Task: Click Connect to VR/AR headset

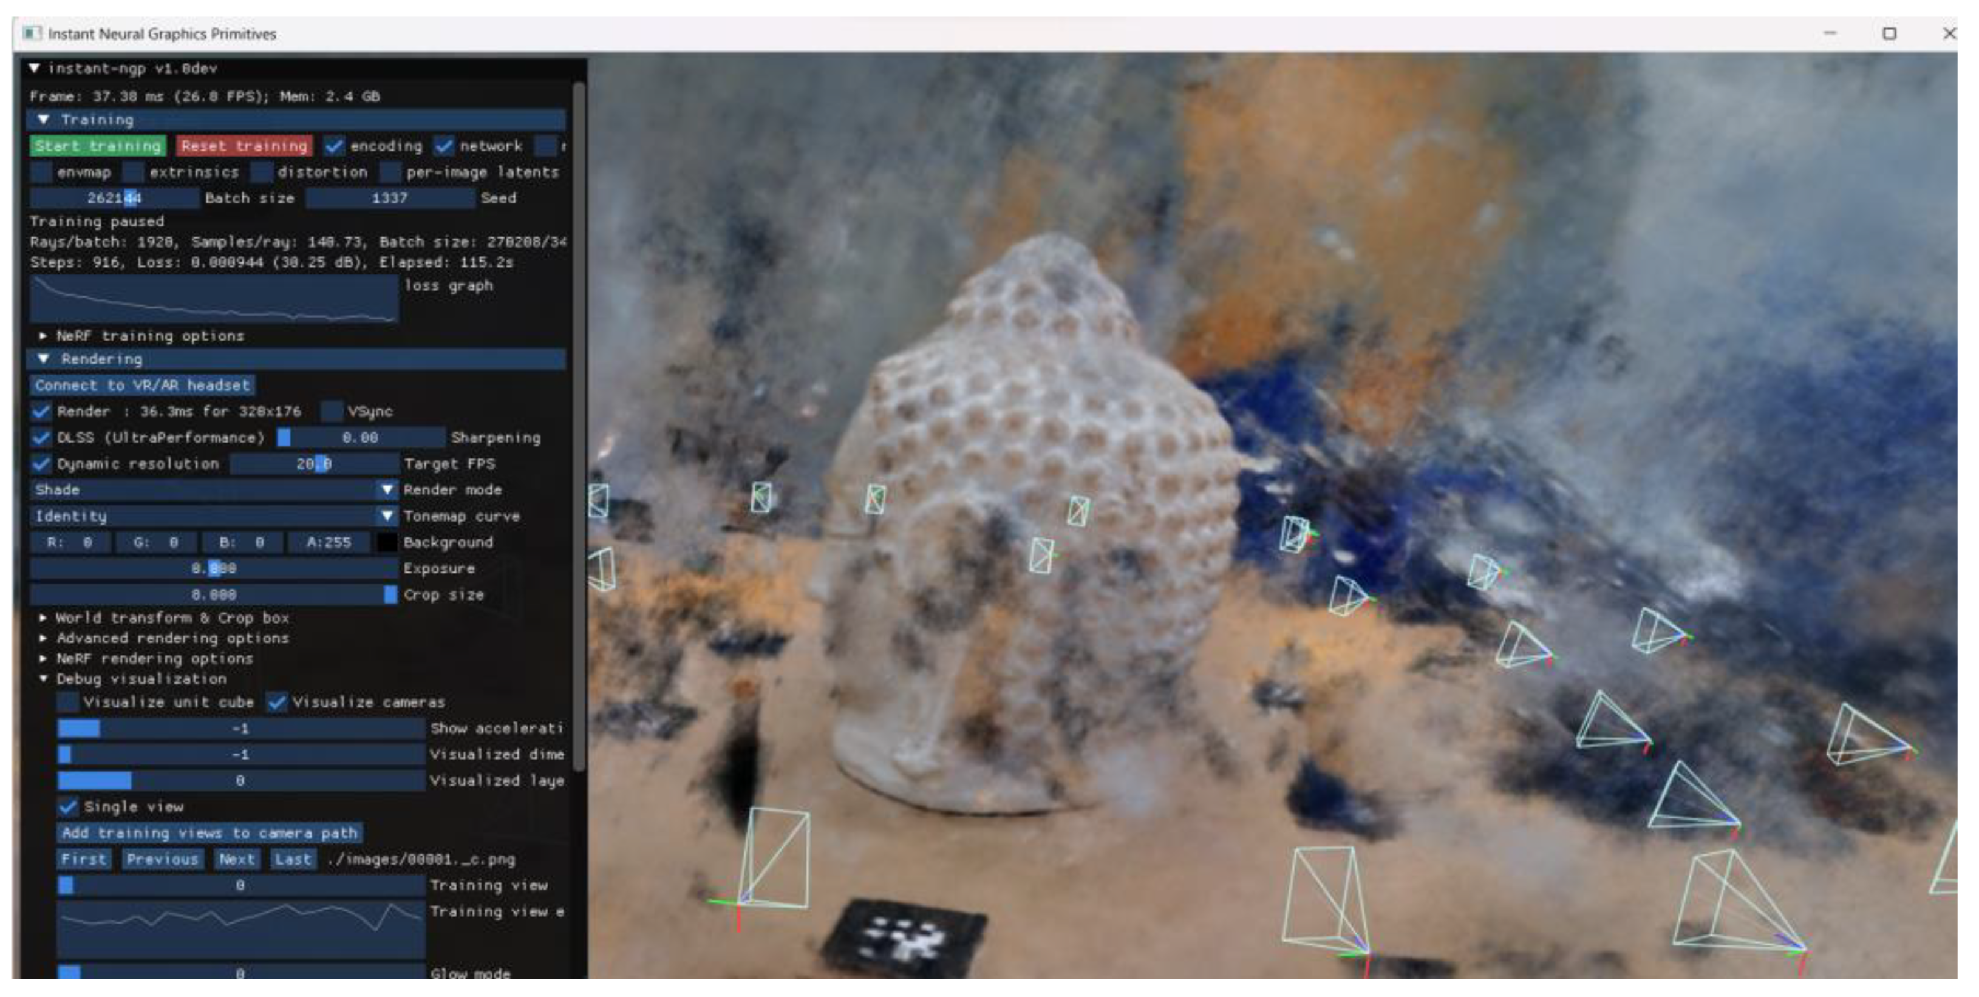Action: click(142, 385)
